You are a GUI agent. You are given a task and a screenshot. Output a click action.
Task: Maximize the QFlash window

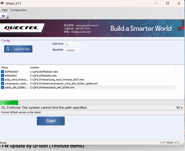[168, 3]
